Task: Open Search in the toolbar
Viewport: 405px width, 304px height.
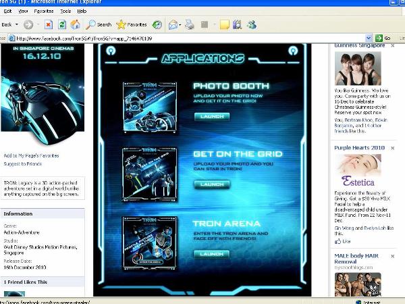Action: point(99,25)
